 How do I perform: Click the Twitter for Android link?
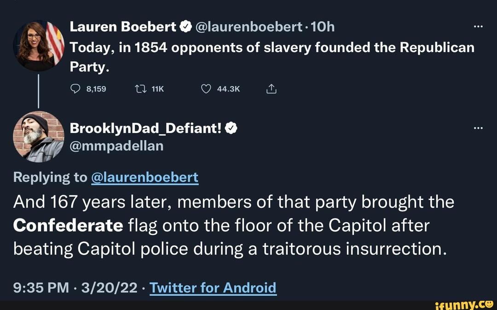coord(213,288)
